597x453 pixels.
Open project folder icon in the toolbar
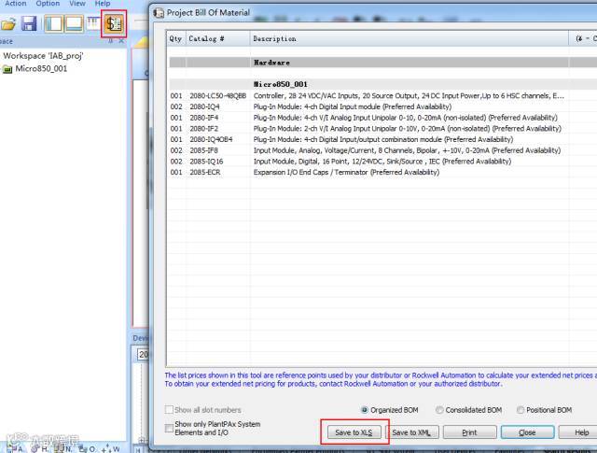click(x=7, y=24)
